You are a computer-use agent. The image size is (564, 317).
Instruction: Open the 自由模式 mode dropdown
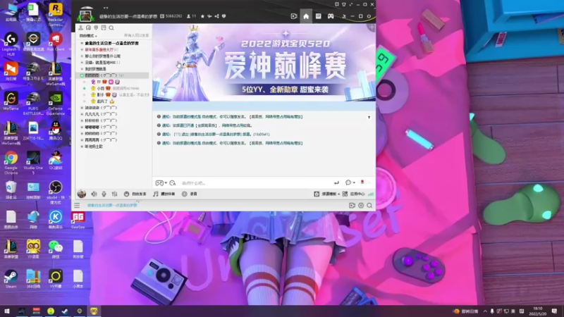pyautogui.click(x=88, y=36)
